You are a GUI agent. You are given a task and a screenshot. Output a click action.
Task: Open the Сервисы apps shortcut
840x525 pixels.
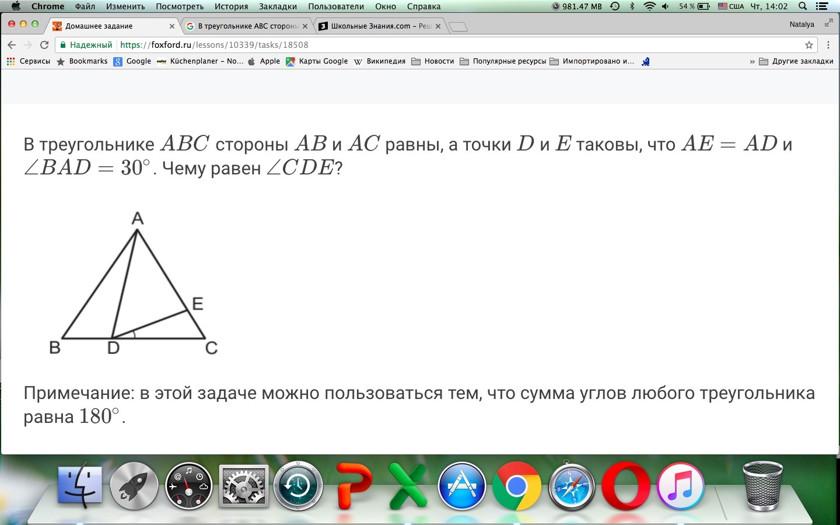click(x=29, y=61)
